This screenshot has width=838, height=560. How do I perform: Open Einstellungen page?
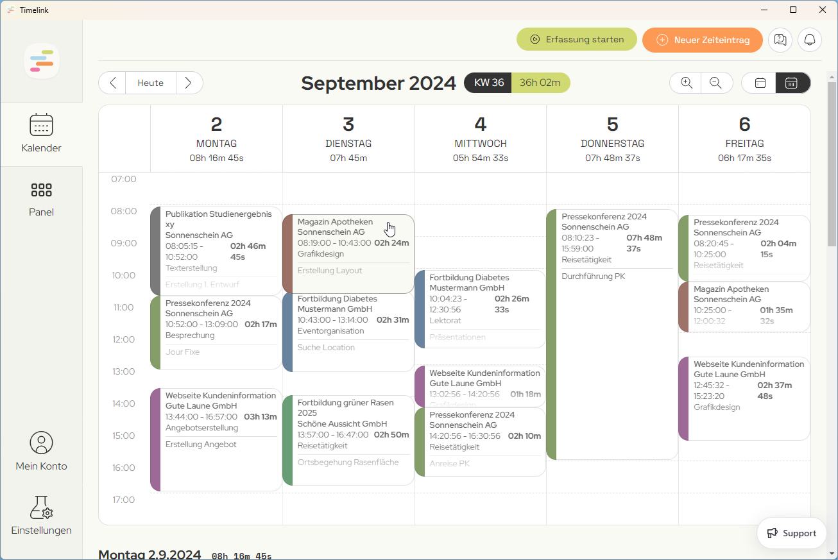41,515
